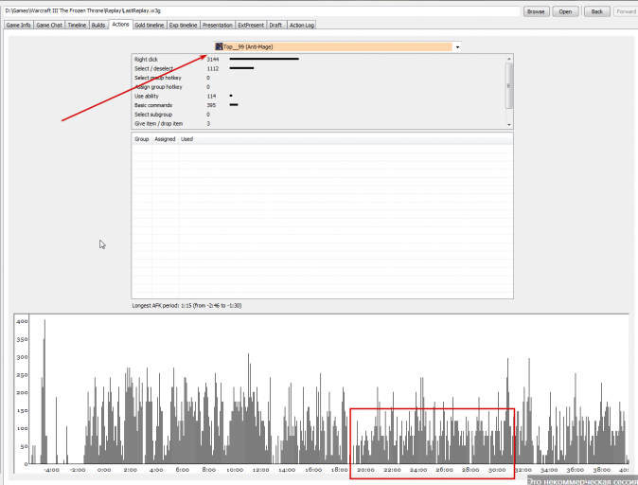Switch to the Presentation tab
The image size is (638, 485).
click(218, 25)
